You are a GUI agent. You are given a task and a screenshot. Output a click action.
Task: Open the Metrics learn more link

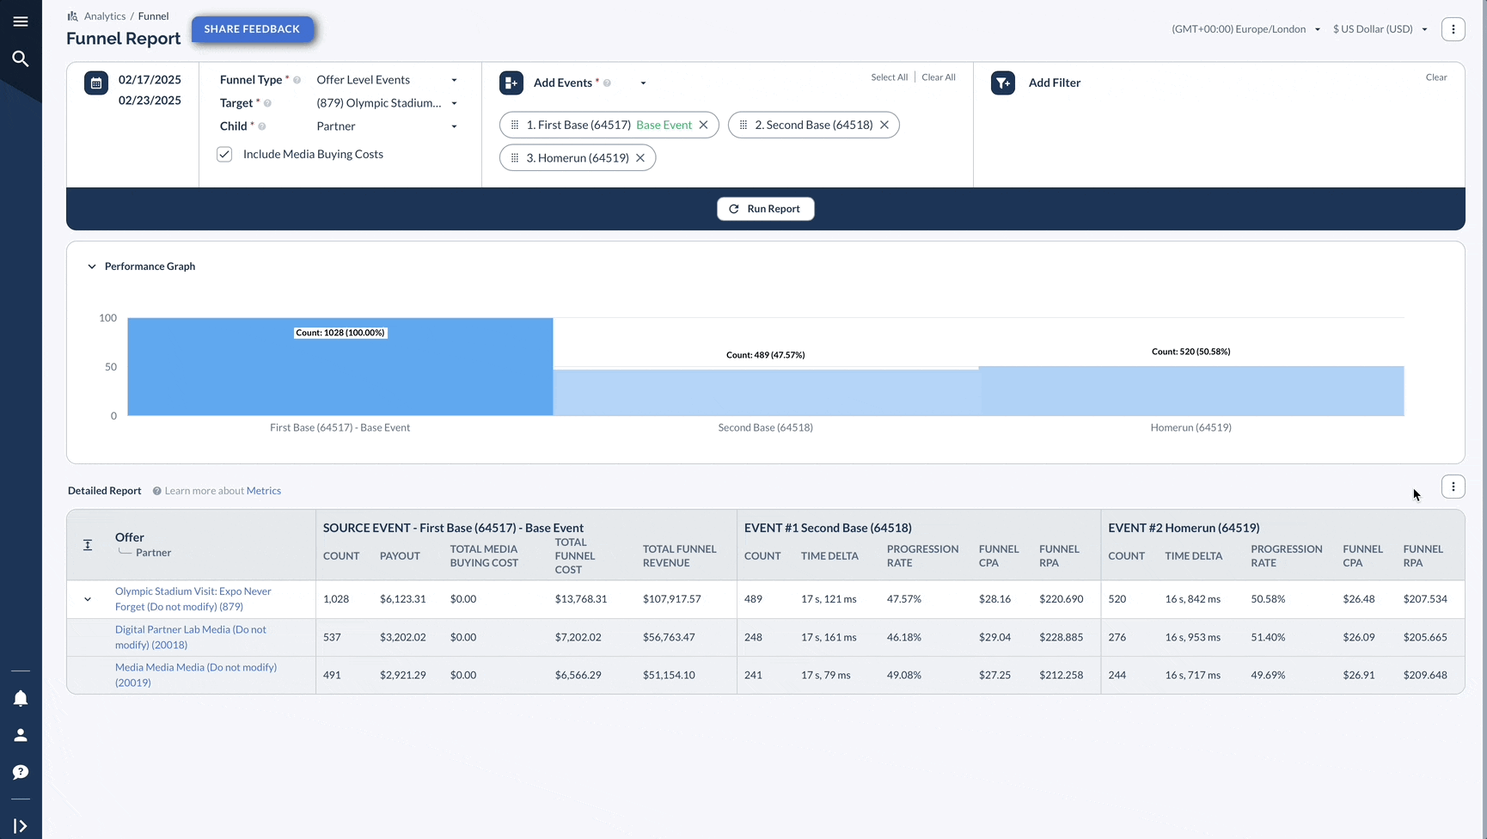pyautogui.click(x=264, y=491)
